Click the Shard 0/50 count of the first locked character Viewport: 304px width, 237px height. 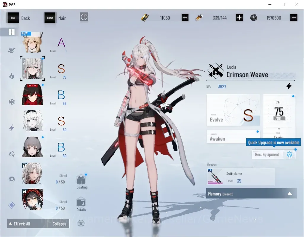click(60, 182)
